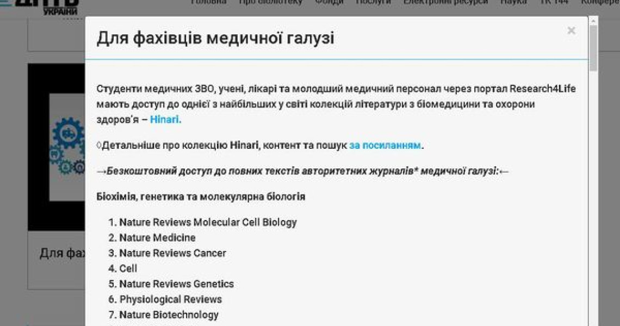This screenshot has height=326, width=620.
Task: Click the modal scrollbar thumb
Action: [x=593, y=48]
